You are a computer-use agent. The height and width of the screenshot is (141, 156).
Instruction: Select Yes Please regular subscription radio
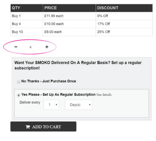tap(18, 95)
